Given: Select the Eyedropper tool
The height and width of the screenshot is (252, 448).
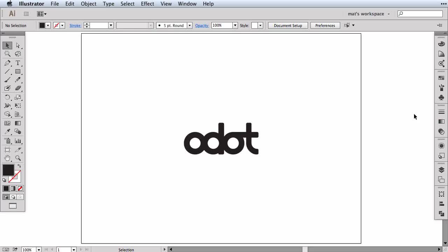Looking at the screenshot, I should (x=7, y=132).
